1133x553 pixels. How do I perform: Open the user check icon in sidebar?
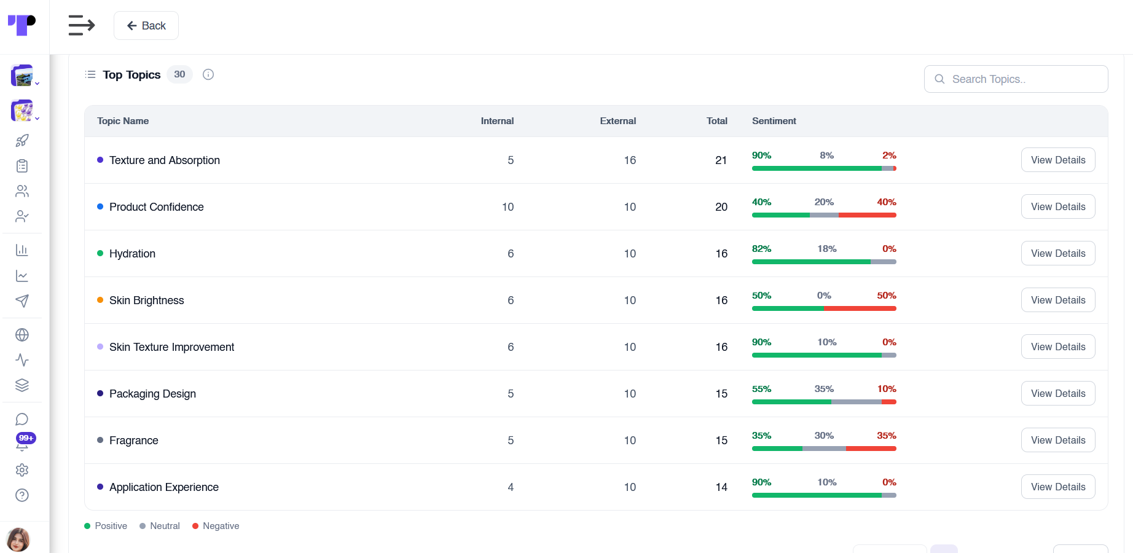pos(22,216)
